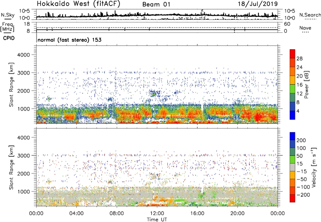Click the 'Nave' legend label

[305, 28]
